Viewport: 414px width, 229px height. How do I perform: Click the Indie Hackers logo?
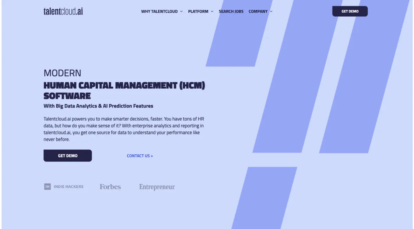[64, 187]
